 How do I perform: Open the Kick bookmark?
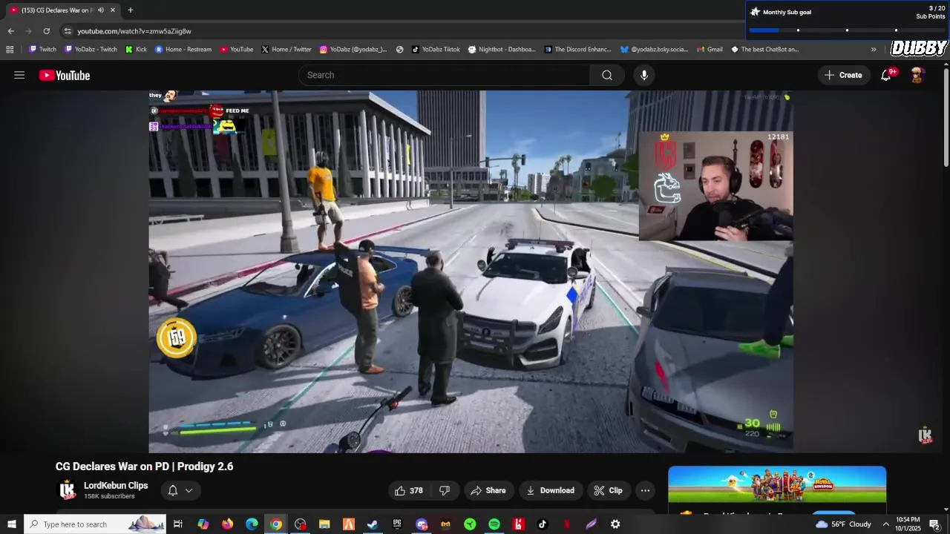coord(136,50)
